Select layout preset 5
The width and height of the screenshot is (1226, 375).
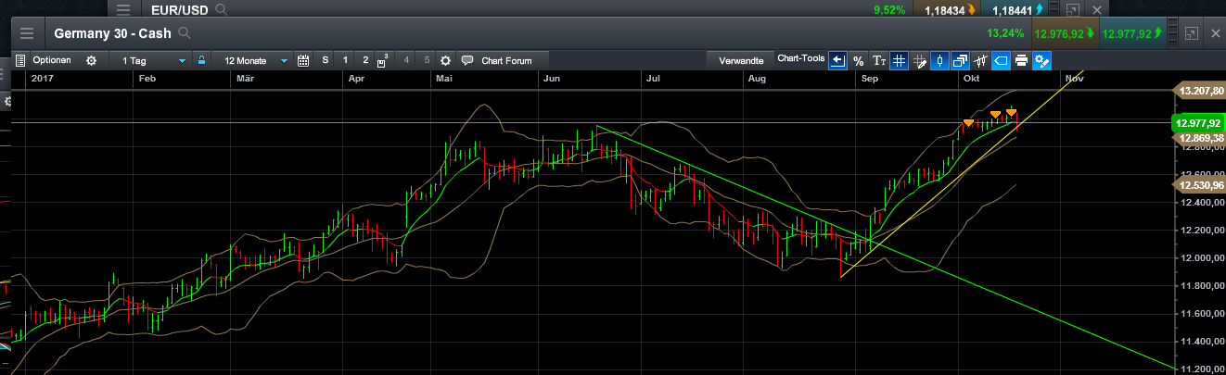[x=427, y=60]
